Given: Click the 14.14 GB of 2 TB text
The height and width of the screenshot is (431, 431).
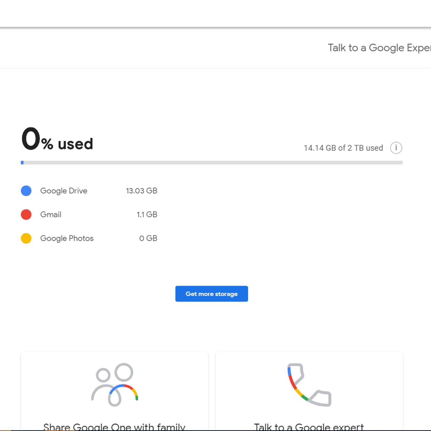Looking at the screenshot, I should click(x=343, y=148).
